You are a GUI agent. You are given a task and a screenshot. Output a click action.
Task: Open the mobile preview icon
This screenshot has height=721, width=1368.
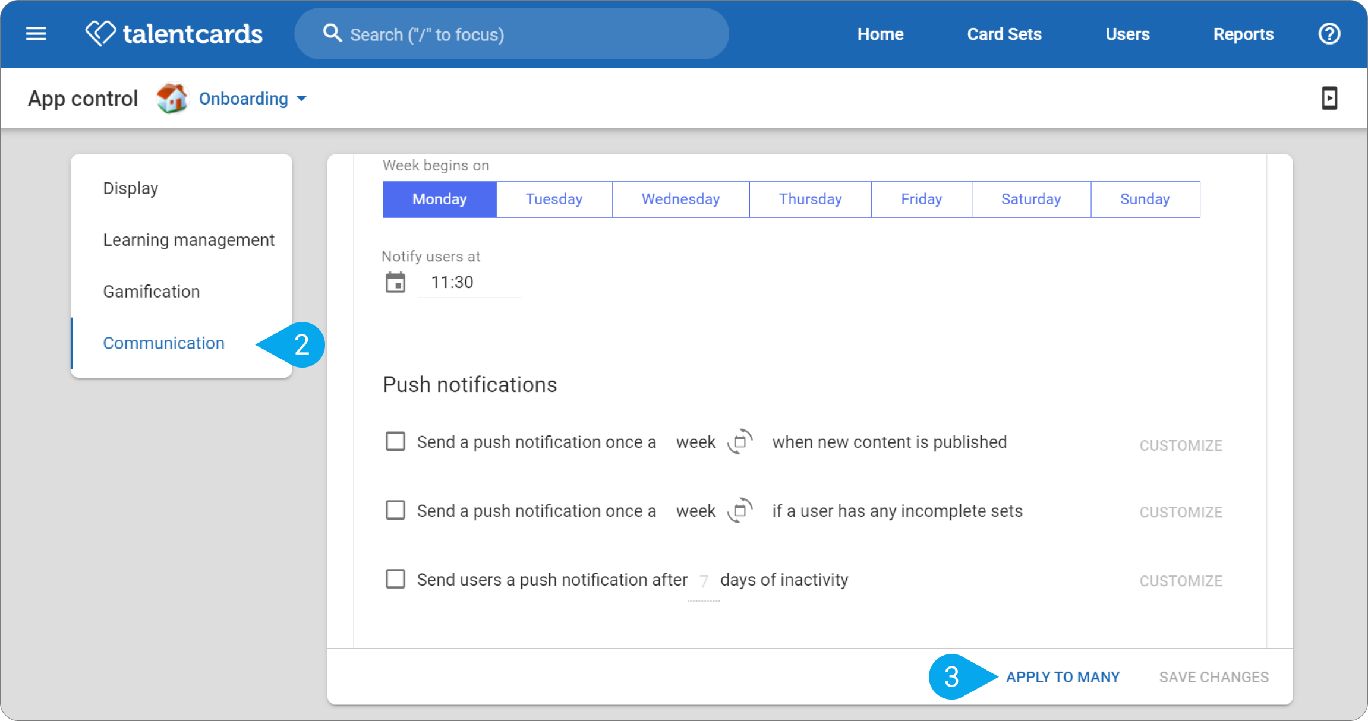[x=1329, y=98]
